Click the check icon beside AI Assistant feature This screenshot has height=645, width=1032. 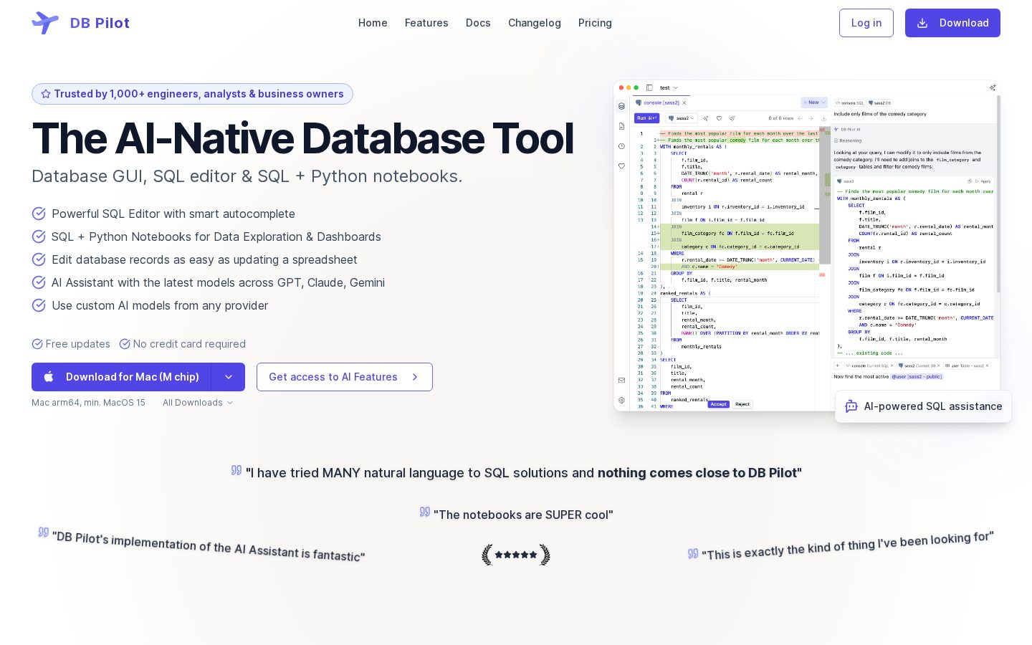tap(39, 282)
